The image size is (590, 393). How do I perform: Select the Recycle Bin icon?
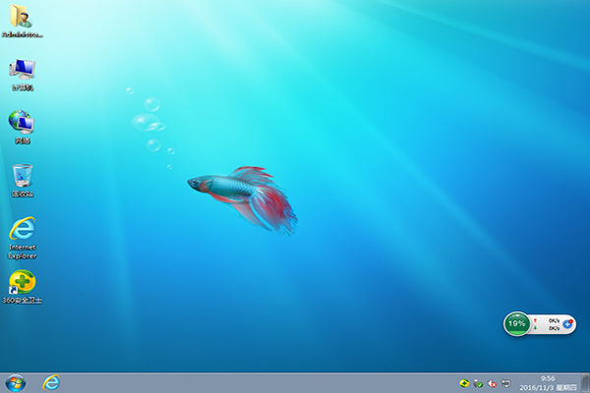coord(23,180)
